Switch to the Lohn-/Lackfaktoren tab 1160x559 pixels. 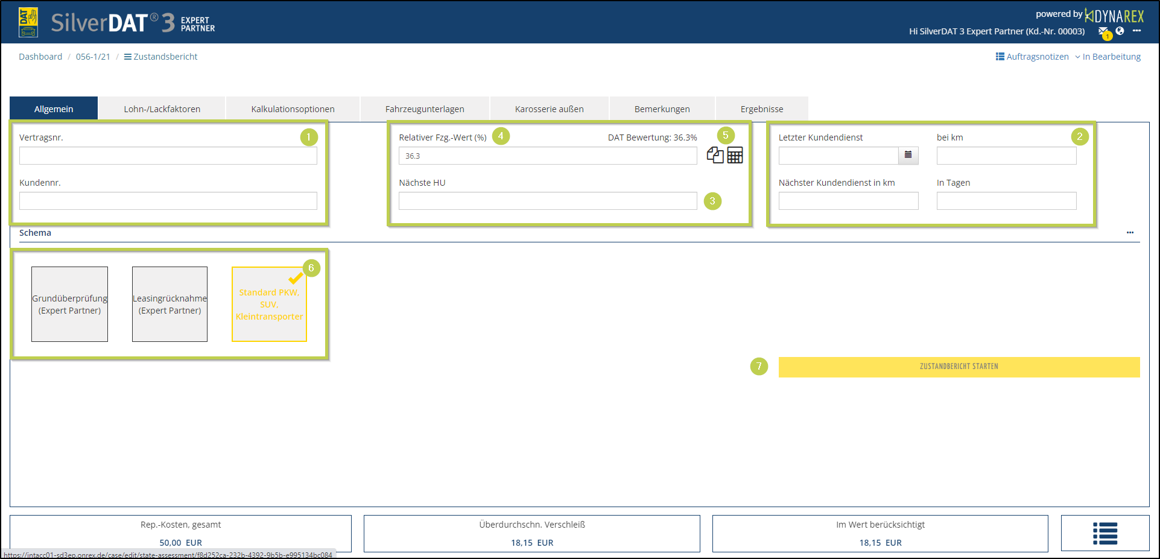(x=162, y=109)
